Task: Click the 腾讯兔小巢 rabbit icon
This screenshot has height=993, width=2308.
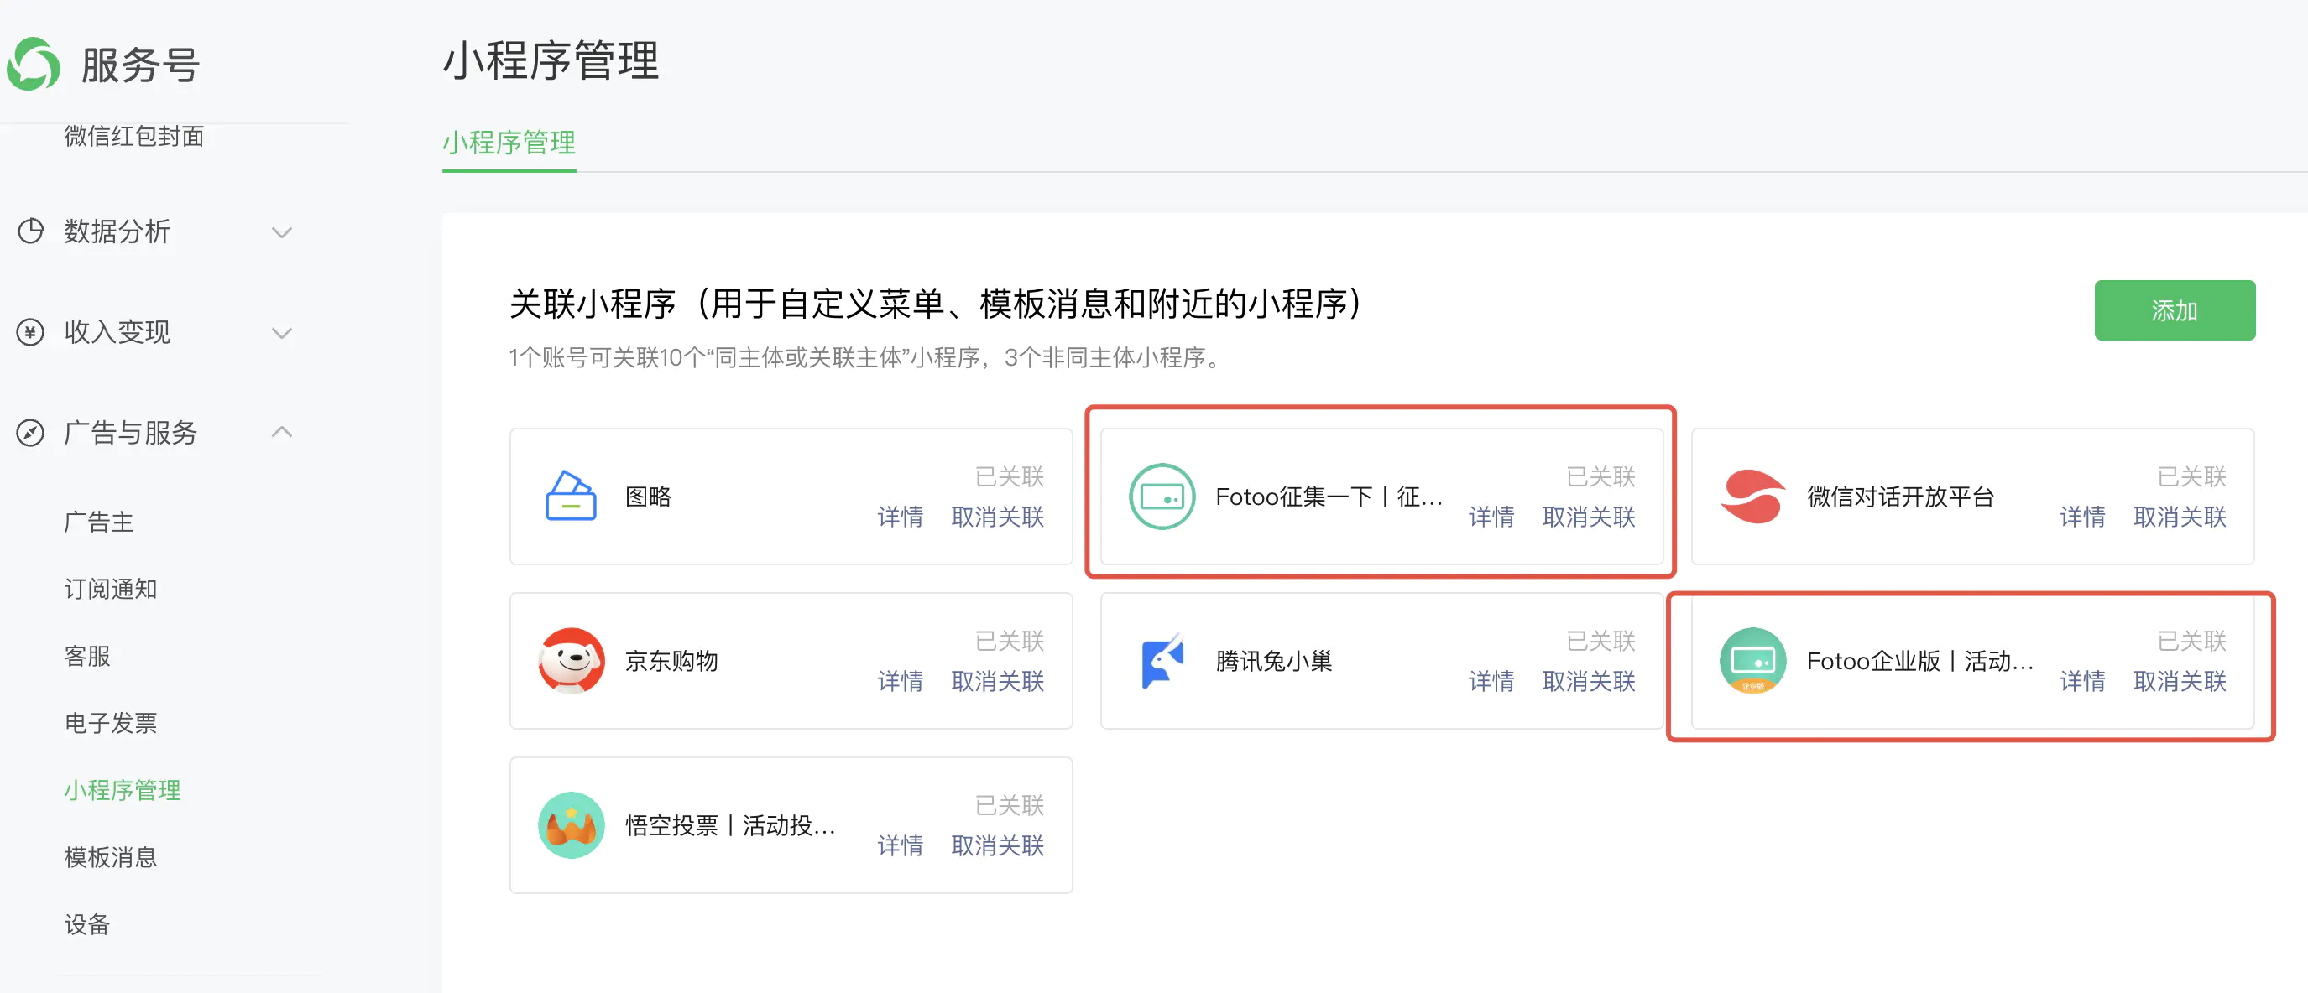Action: 1162,661
